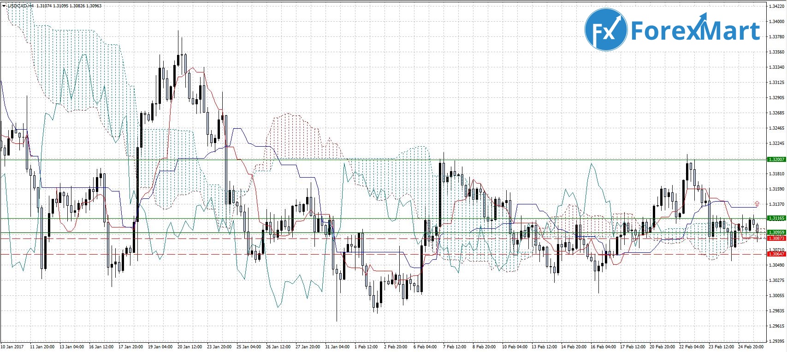This screenshot has width=787, height=352.
Task: Click the 1.30055 price scale label
Action: [776, 296]
